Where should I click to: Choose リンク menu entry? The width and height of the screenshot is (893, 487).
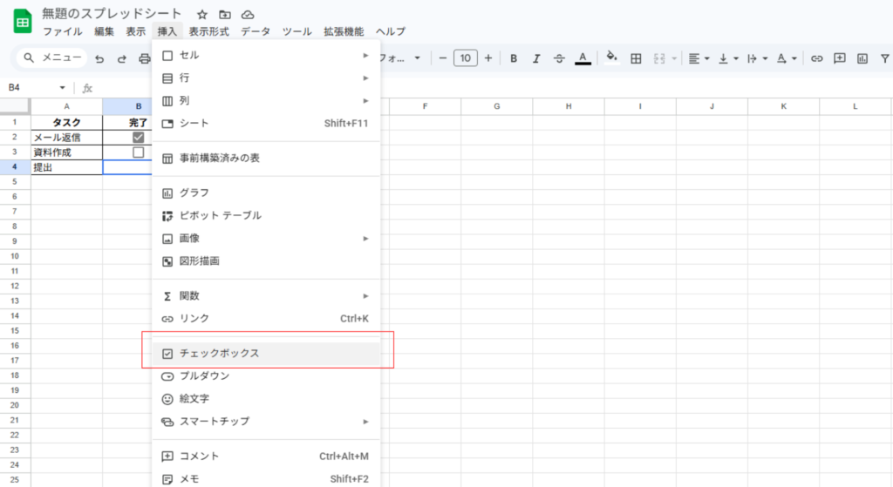click(266, 319)
